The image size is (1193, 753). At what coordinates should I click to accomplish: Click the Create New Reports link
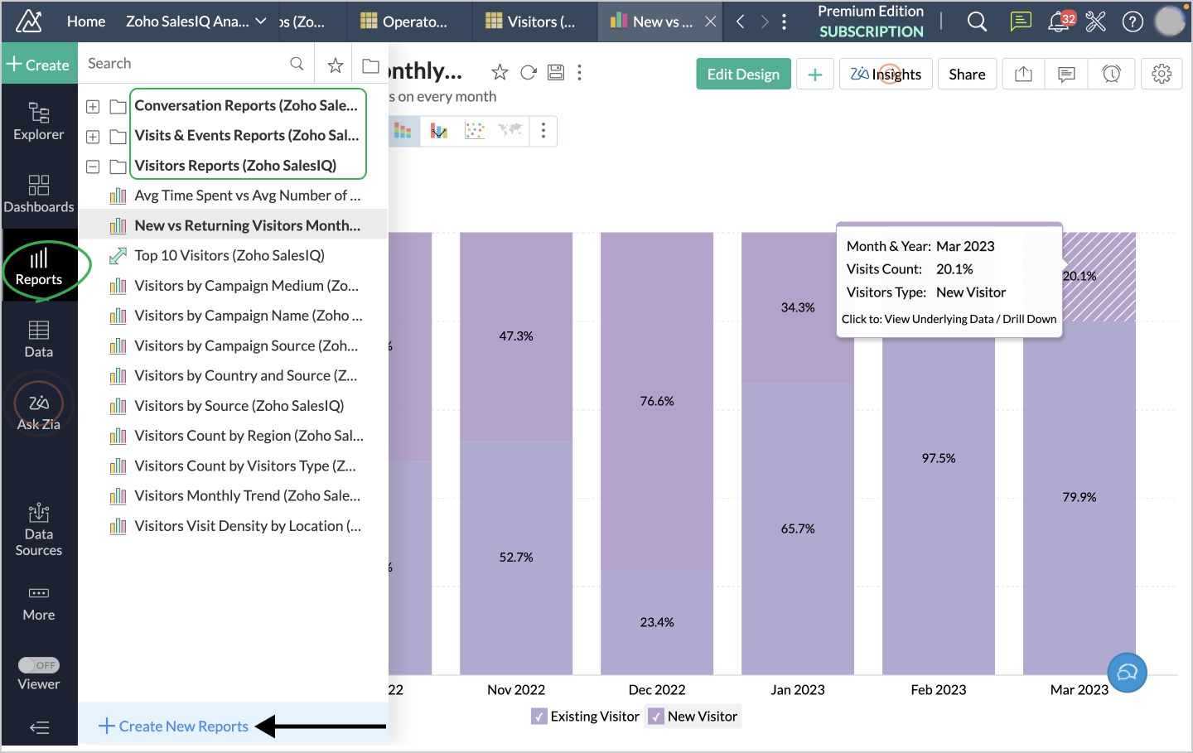tap(174, 726)
